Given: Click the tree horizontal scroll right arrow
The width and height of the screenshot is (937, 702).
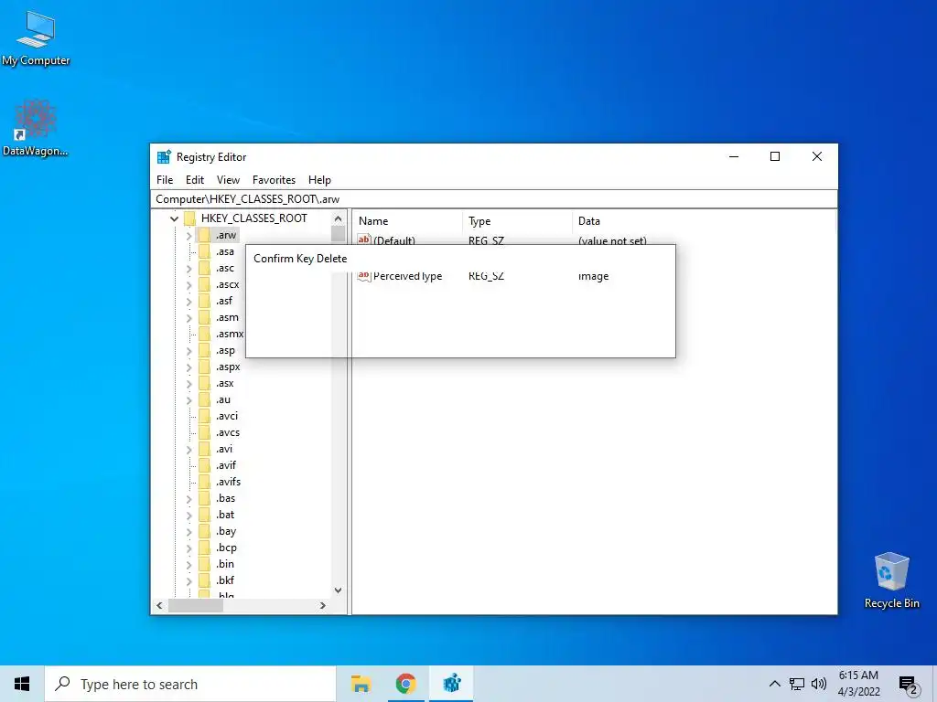Looking at the screenshot, I should click(x=323, y=605).
